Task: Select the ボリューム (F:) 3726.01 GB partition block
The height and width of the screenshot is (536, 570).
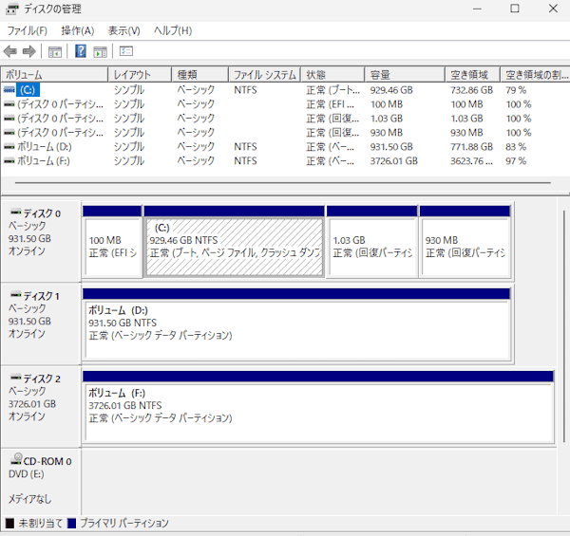Action: pyautogui.click(x=318, y=406)
